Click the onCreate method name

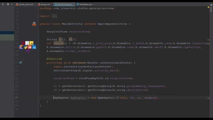(79, 63)
